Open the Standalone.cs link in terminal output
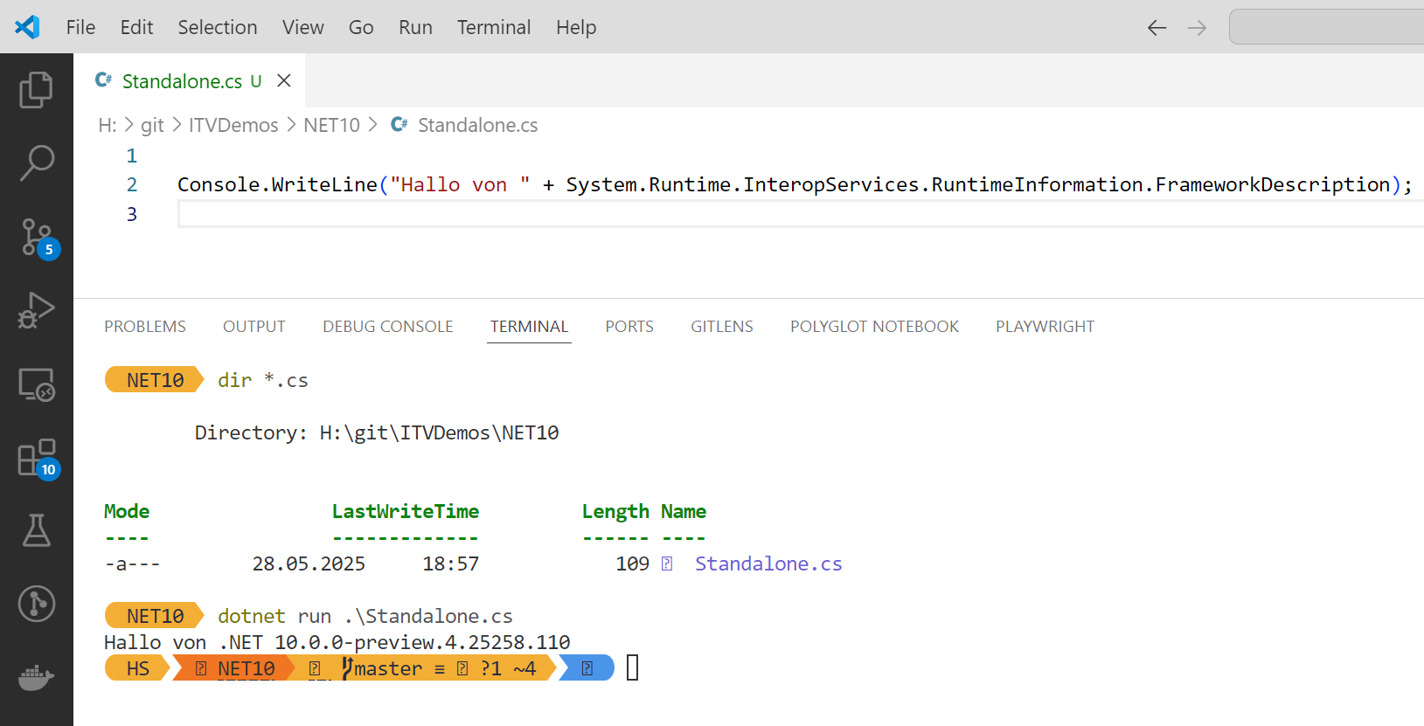 point(768,564)
